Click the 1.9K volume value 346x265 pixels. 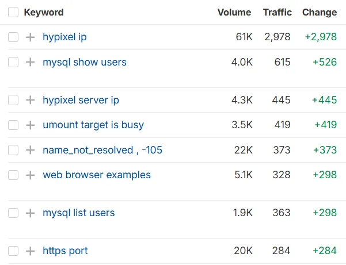tap(243, 213)
